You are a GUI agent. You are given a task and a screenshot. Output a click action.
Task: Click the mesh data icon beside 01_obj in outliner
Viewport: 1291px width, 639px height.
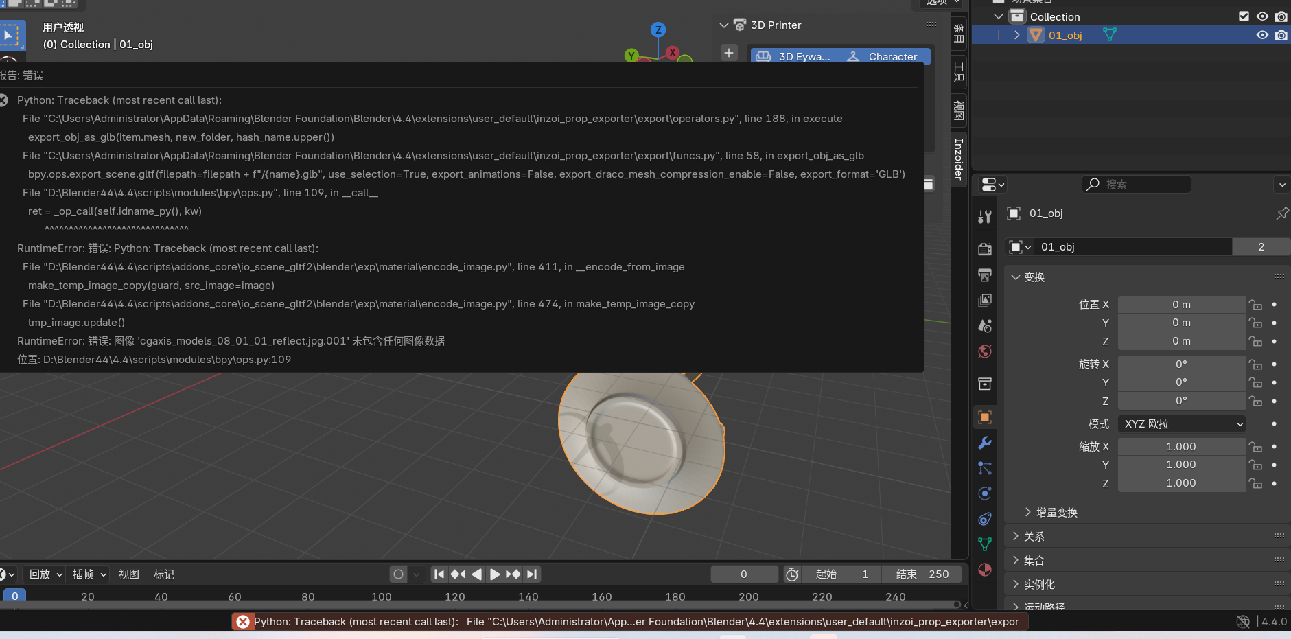[1109, 35]
